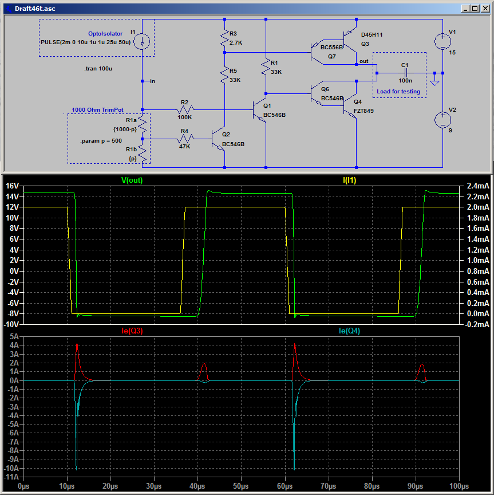Minimize the Draft46t.asc window
Image resolution: width=494 pixels, height=495 pixels.
[x=465, y=9]
